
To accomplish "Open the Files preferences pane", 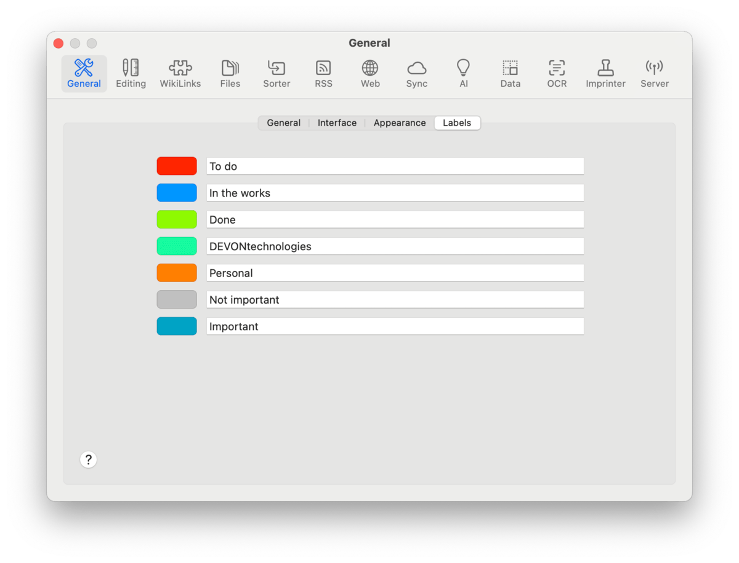I will coord(230,74).
